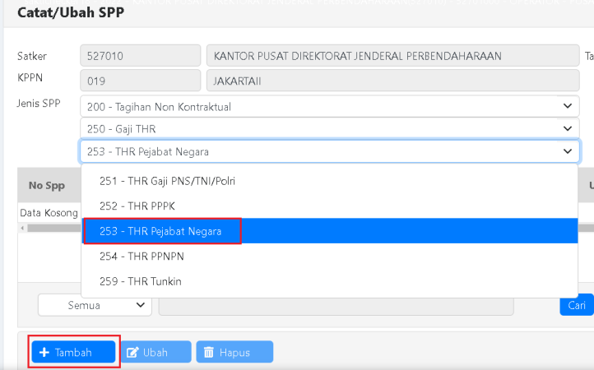The image size is (594, 370).
Task: Choose 252 - THR PPPK option
Action: [137, 206]
